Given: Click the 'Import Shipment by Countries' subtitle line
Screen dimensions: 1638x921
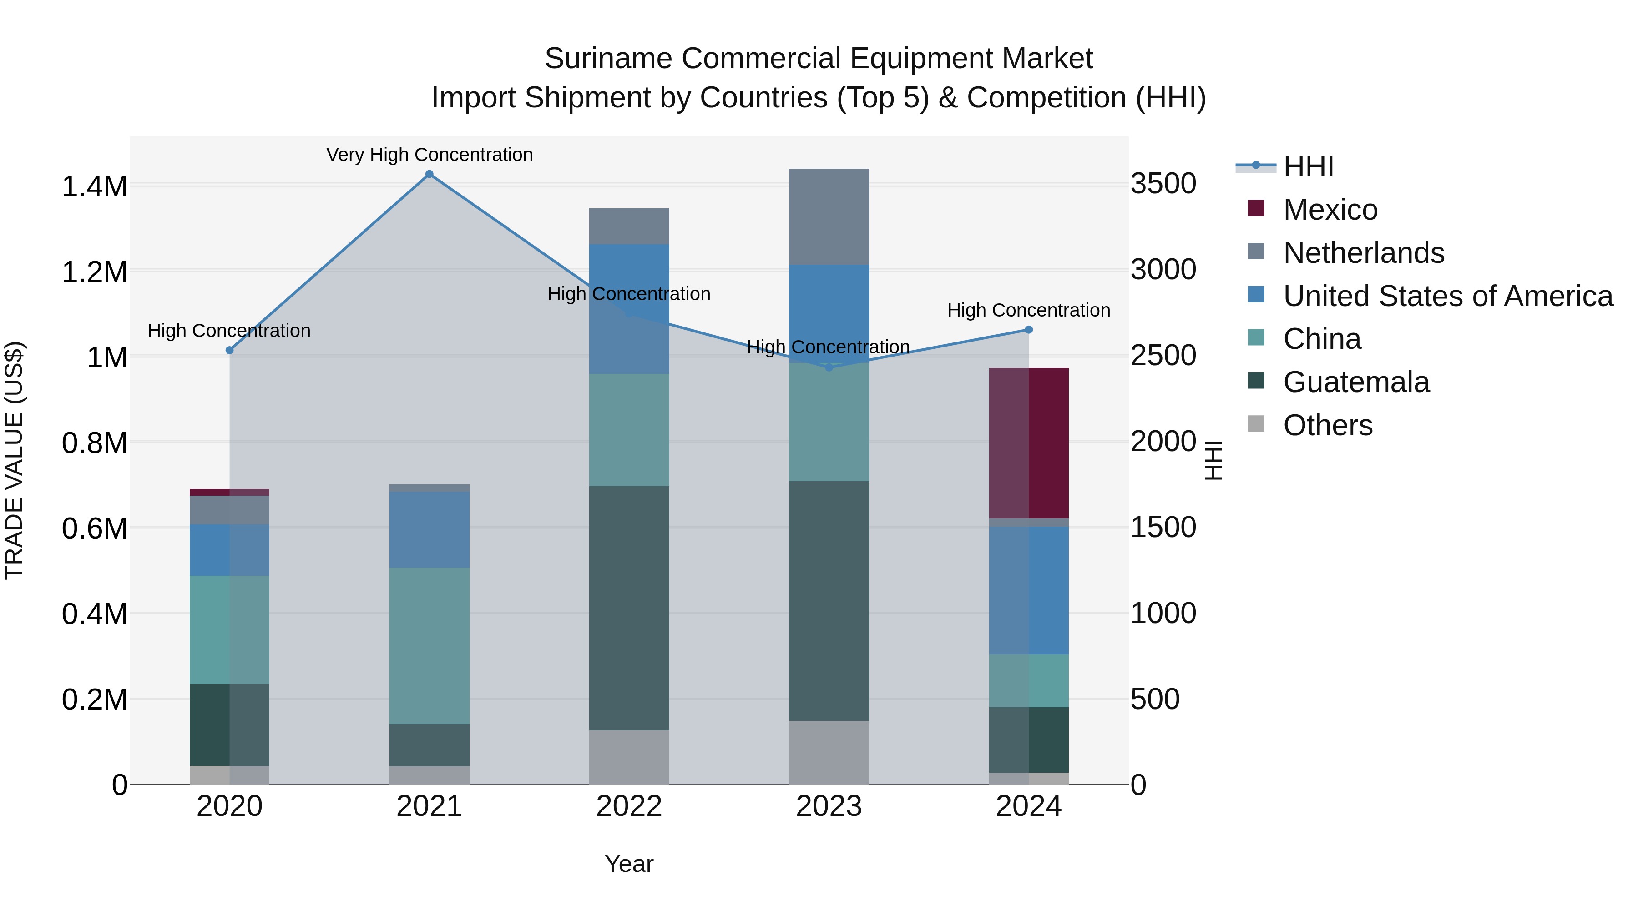Looking at the screenshot, I should coord(819,98).
